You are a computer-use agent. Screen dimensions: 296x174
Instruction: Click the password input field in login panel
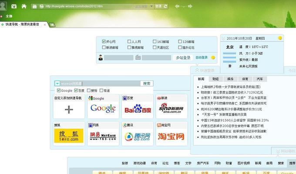pos(157,57)
